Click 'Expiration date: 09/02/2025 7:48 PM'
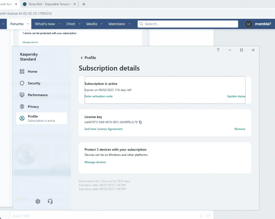 [x=102, y=189]
